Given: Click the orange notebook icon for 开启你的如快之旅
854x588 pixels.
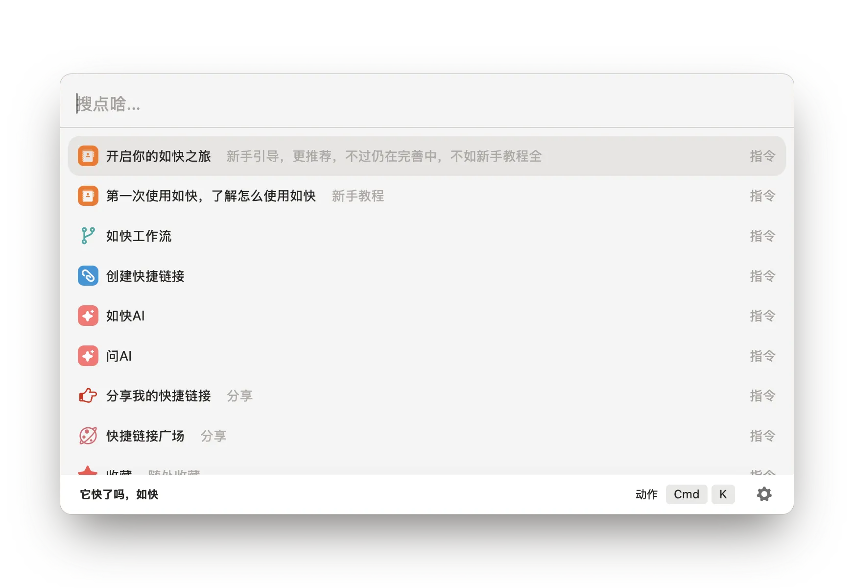Looking at the screenshot, I should tap(88, 156).
